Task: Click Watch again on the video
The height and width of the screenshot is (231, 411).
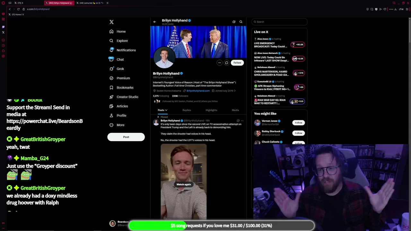Action: coord(184,184)
